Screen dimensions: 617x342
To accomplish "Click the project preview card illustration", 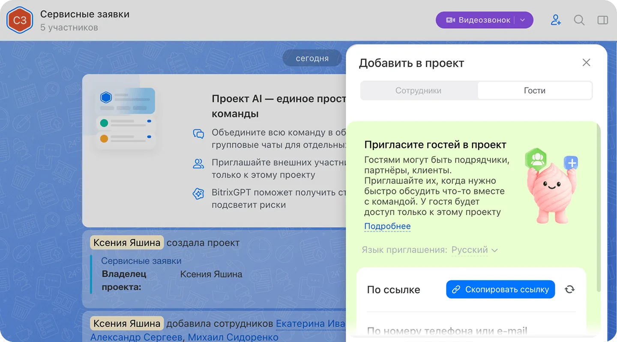I will pyautogui.click(x=126, y=119).
